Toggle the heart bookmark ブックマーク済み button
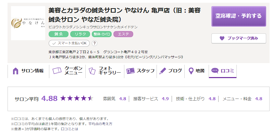This screenshot has height=134, width=272. point(238,38)
